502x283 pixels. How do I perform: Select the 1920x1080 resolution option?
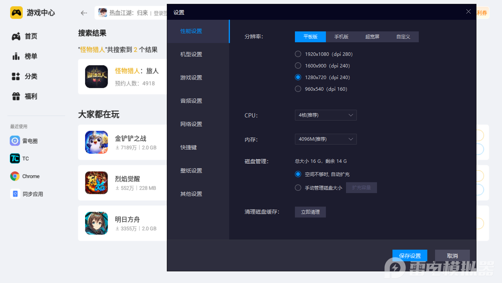tap(298, 54)
